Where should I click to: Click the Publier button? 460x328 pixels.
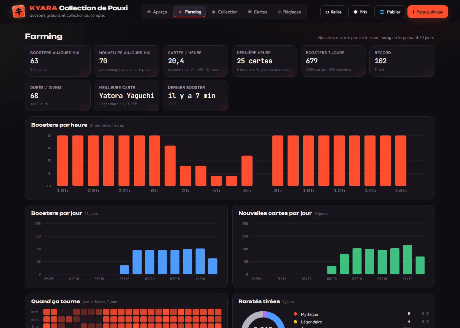390,12
